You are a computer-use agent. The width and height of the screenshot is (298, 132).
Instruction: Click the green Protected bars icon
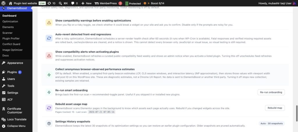(127, 3)
